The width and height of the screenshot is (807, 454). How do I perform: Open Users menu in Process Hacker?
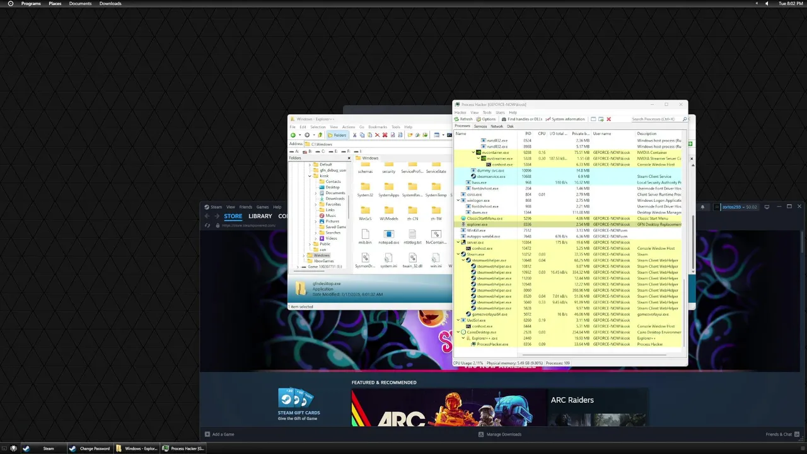500,112
